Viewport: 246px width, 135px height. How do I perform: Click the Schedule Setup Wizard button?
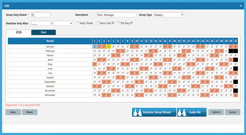coord(154,112)
